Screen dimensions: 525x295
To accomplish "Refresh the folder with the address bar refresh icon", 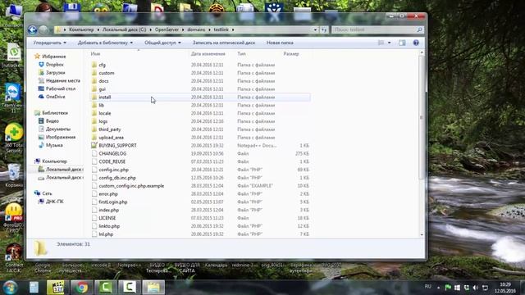I will pos(324,29).
